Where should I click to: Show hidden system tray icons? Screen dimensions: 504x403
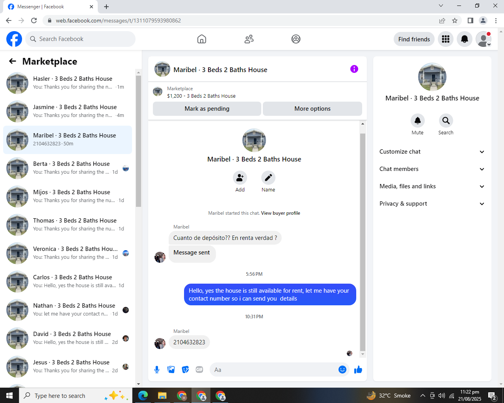coord(423,396)
